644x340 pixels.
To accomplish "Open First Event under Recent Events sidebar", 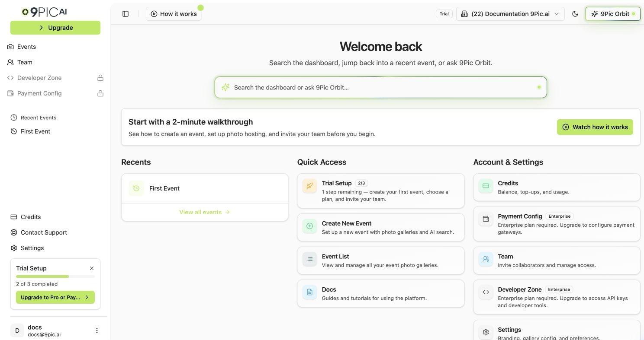I will [x=55, y=131].
